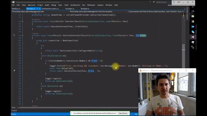The width and height of the screenshot is (207, 116).
Task: Click highlighted 'tries' on line 49
Action: point(94,61)
